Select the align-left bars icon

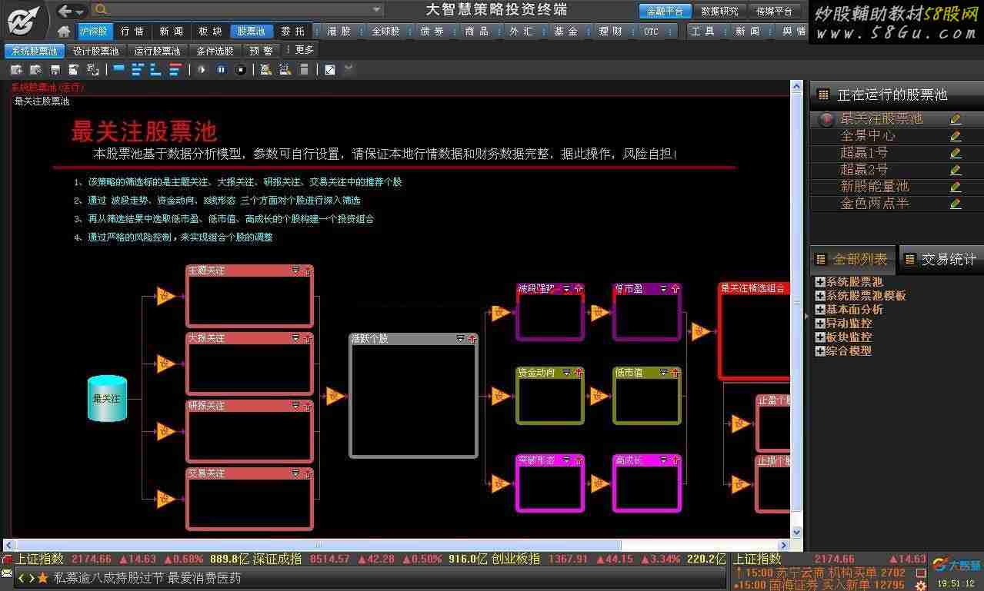[138, 69]
